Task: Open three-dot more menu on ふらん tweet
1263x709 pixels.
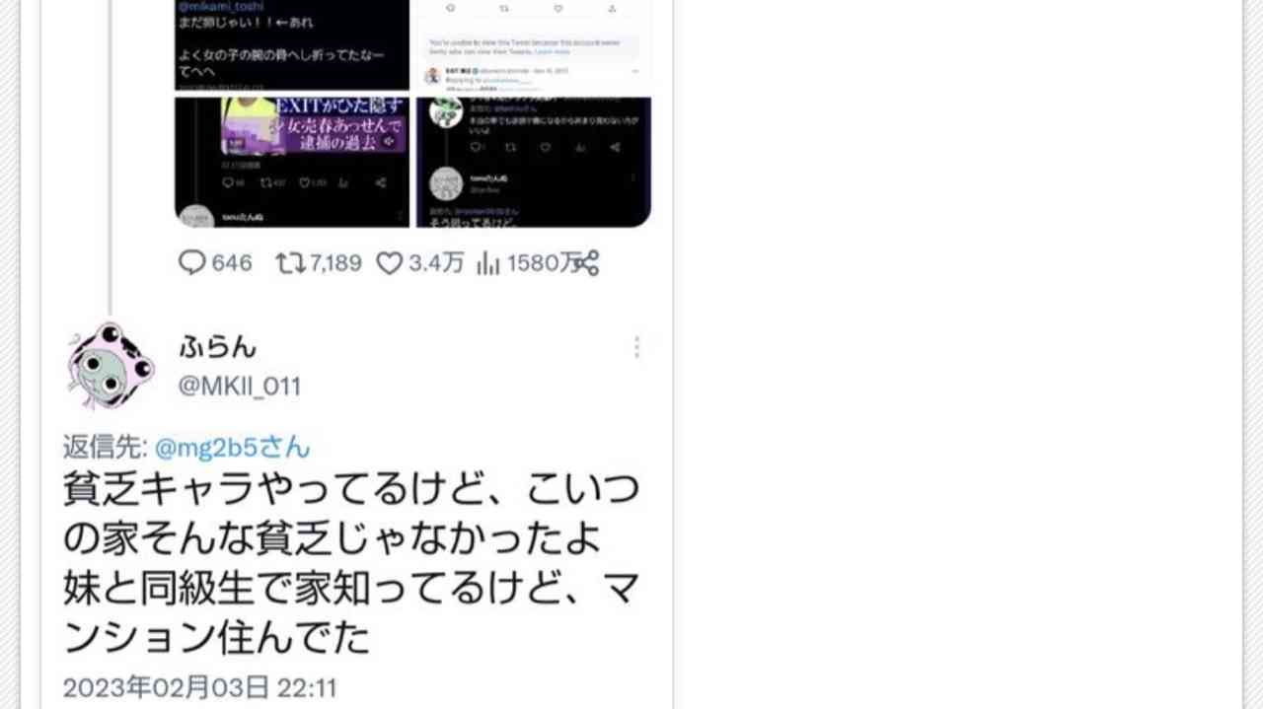Action: coord(636,347)
